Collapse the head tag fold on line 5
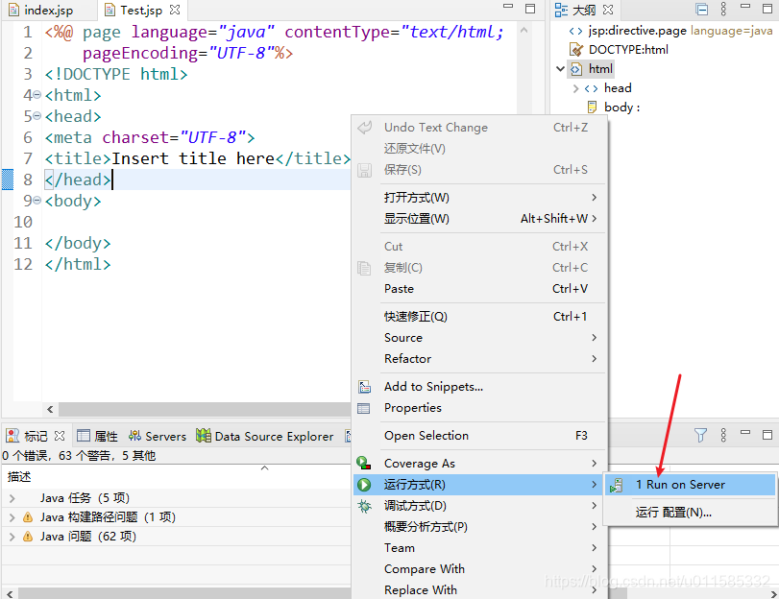The height and width of the screenshot is (599, 779). pyautogui.click(x=37, y=116)
